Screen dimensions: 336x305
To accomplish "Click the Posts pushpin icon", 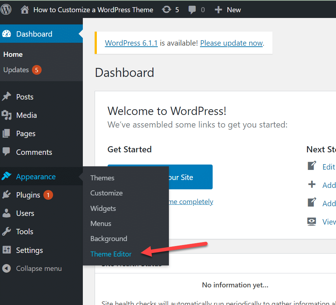I will (6, 96).
